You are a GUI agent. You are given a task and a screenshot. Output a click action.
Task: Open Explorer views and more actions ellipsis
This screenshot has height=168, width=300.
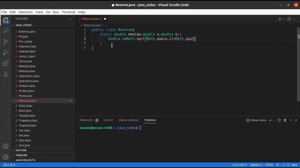[70, 19]
